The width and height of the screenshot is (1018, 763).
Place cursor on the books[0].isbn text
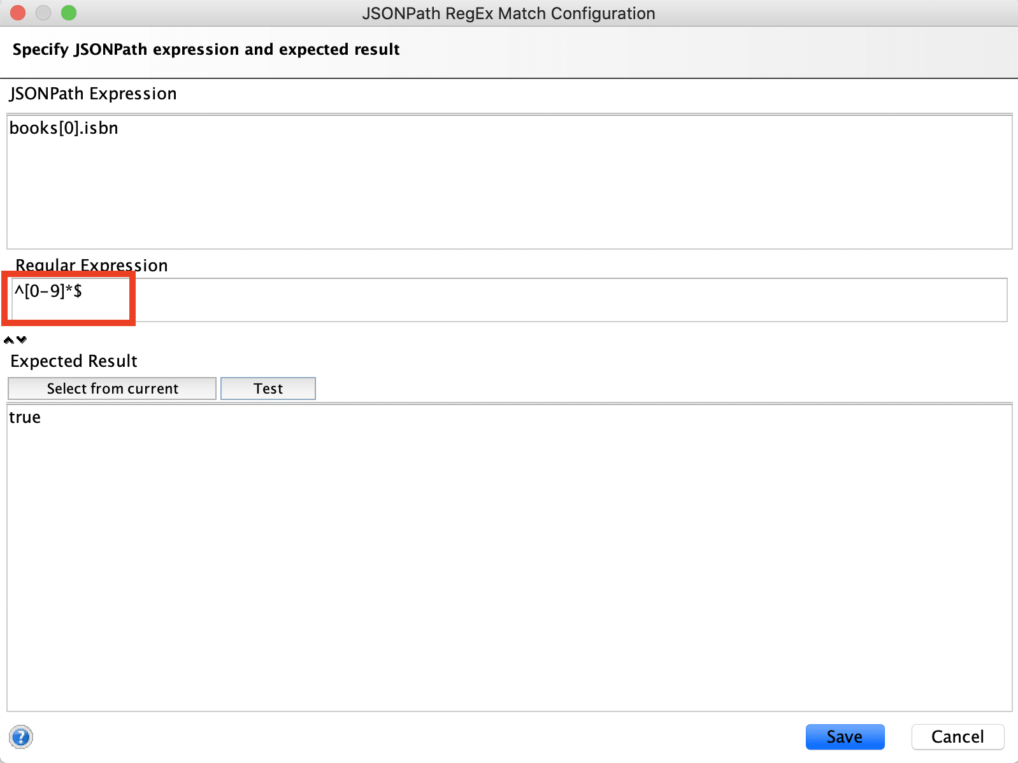[64, 128]
